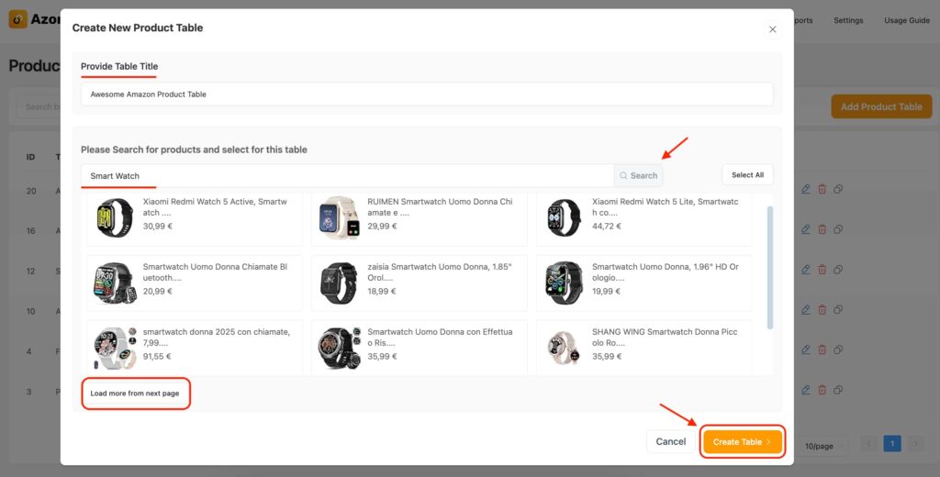Select Xiaomi Redmi Watch 5 Lite thumbnail
Image resolution: width=940 pixels, height=477 pixels.
point(564,217)
